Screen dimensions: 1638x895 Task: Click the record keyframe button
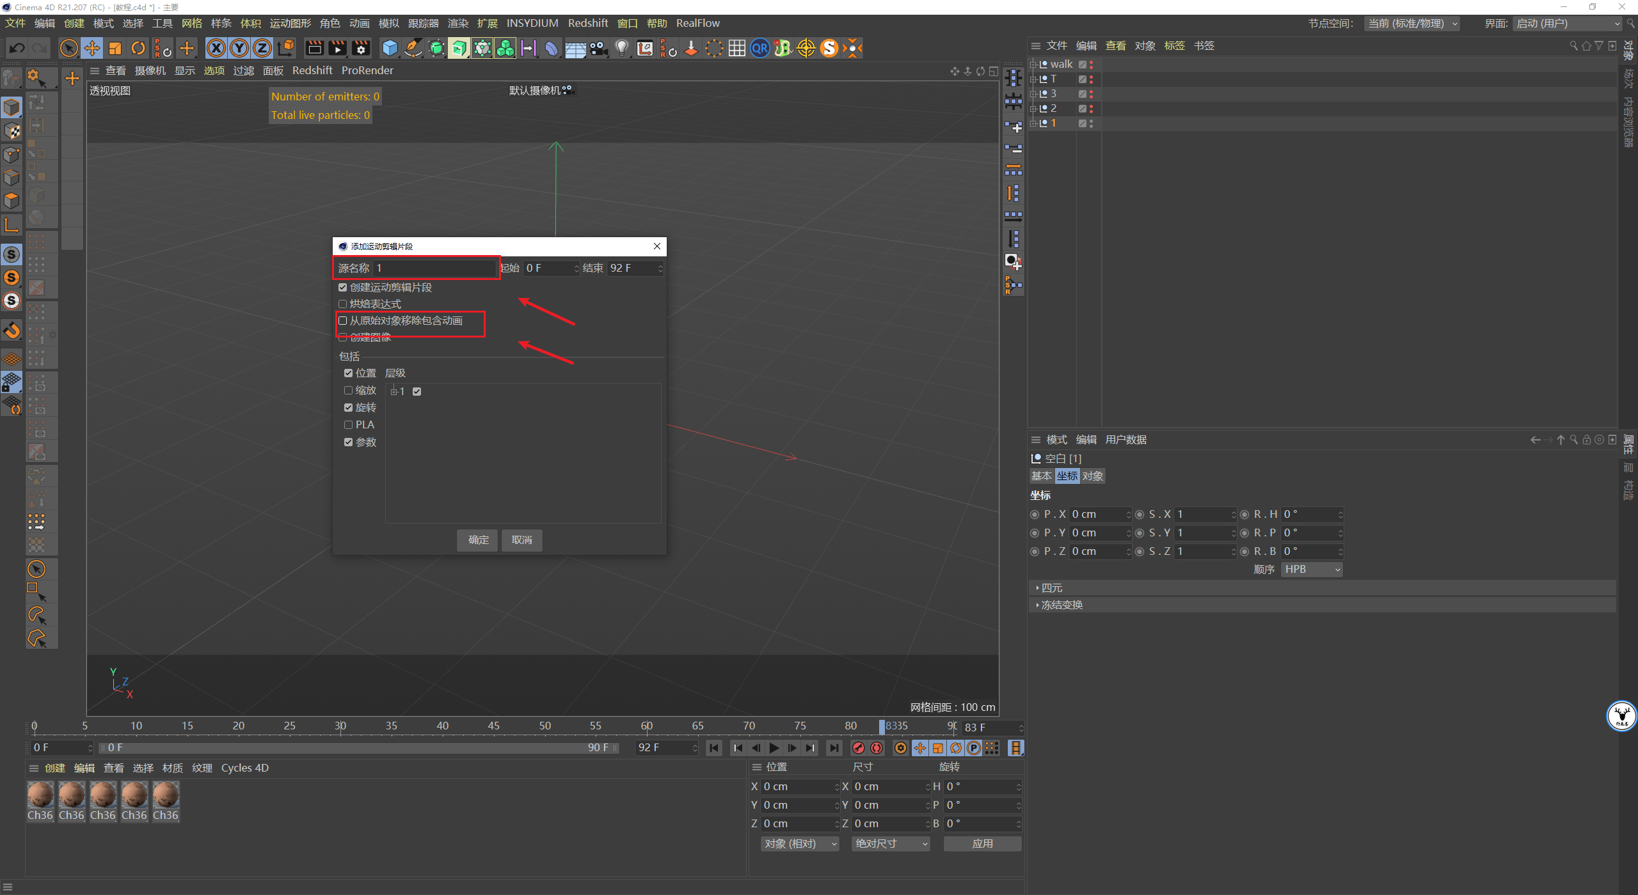point(859,747)
